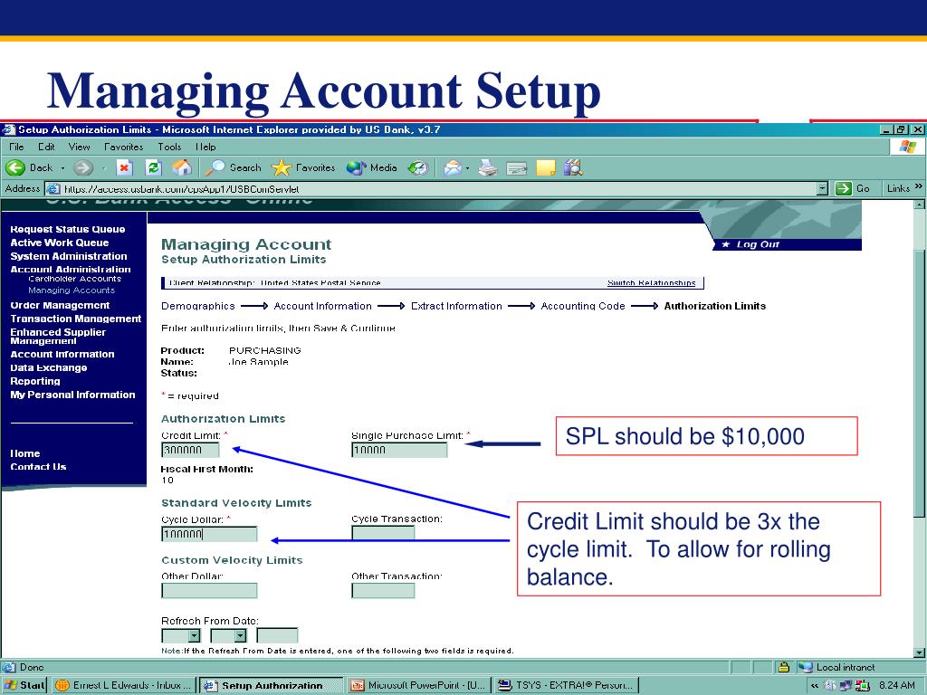Click the Other Transaction input field

click(383, 590)
